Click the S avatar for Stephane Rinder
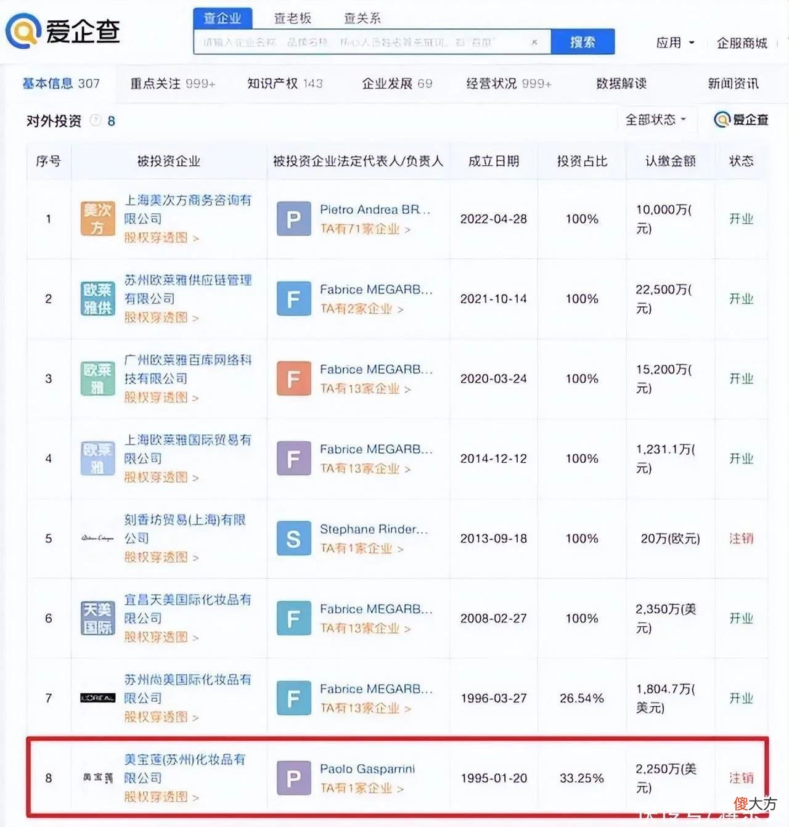 (x=293, y=539)
